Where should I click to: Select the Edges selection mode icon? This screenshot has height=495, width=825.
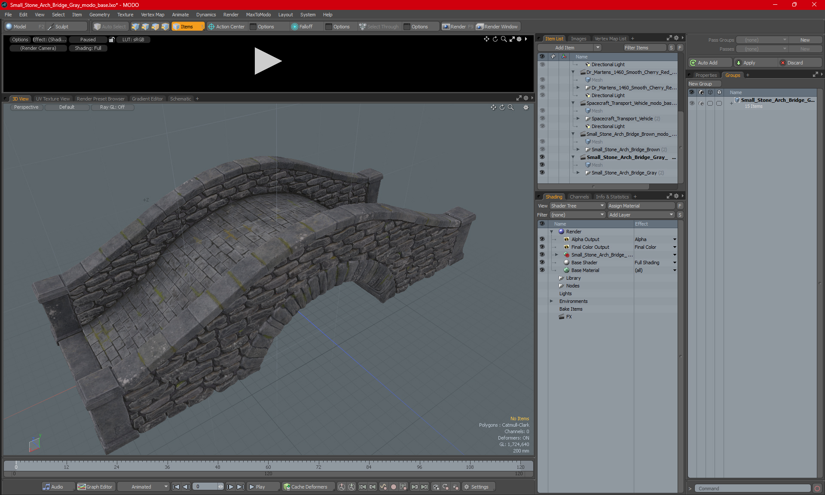click(x=145, y=27)
